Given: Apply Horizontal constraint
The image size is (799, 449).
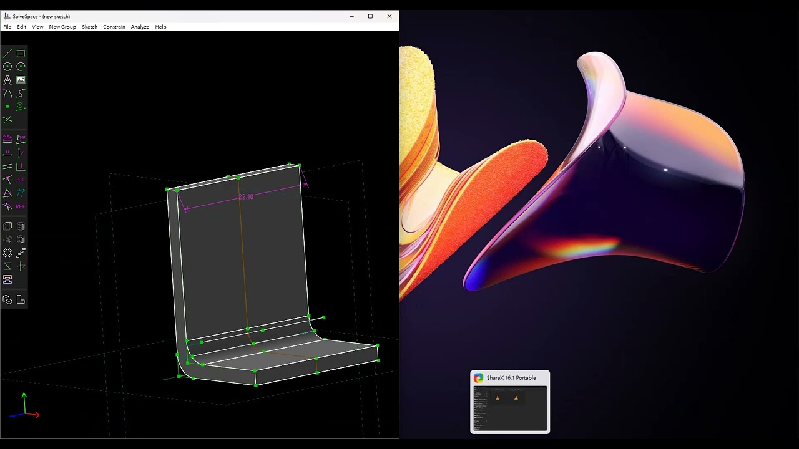Looking at the screenshot, I should click(7, 153).
